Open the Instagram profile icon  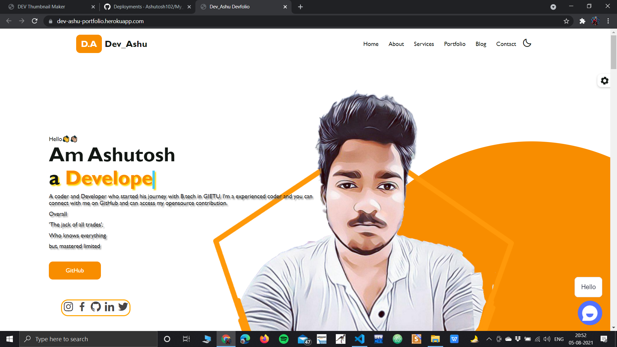(x=68, y=307)
